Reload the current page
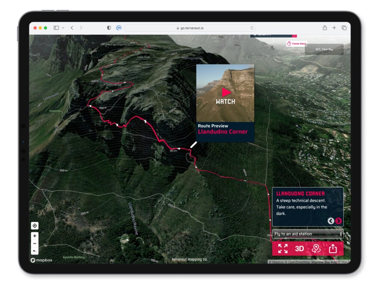383x290 pixels. point(252,28)
